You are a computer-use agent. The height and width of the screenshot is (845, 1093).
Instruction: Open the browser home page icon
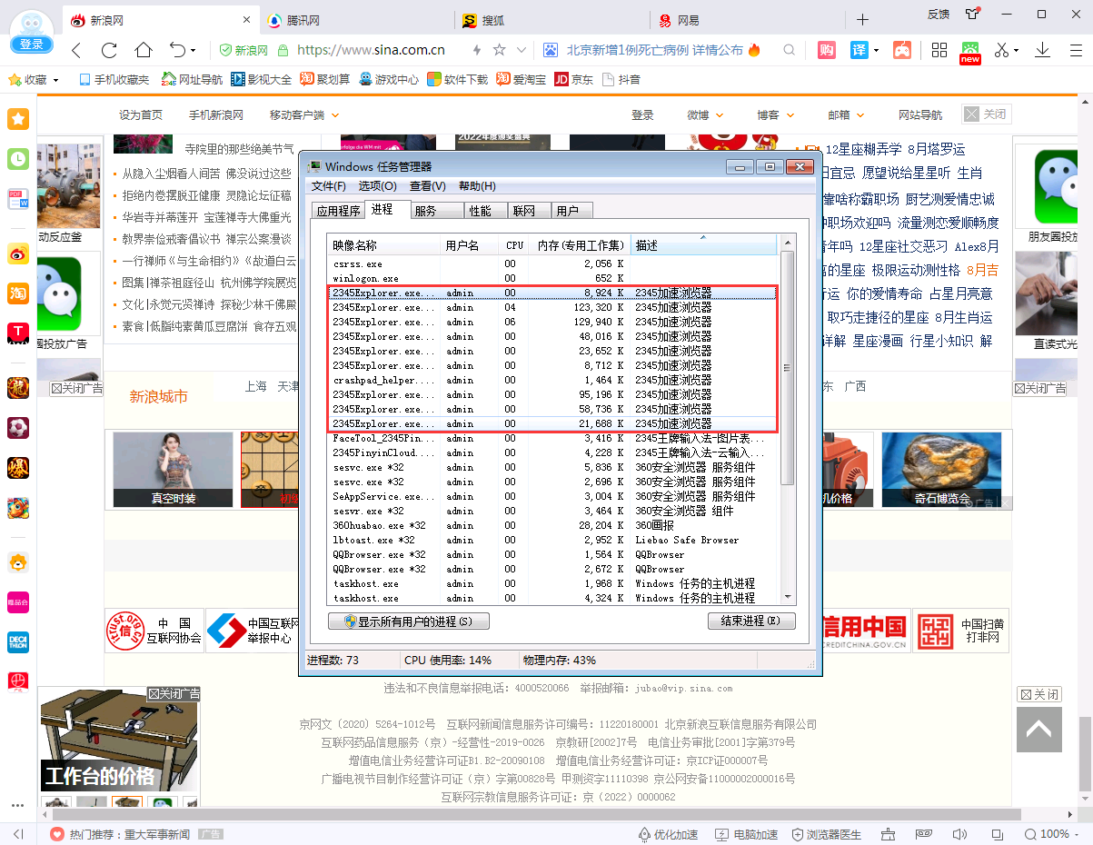click(143, 50)
